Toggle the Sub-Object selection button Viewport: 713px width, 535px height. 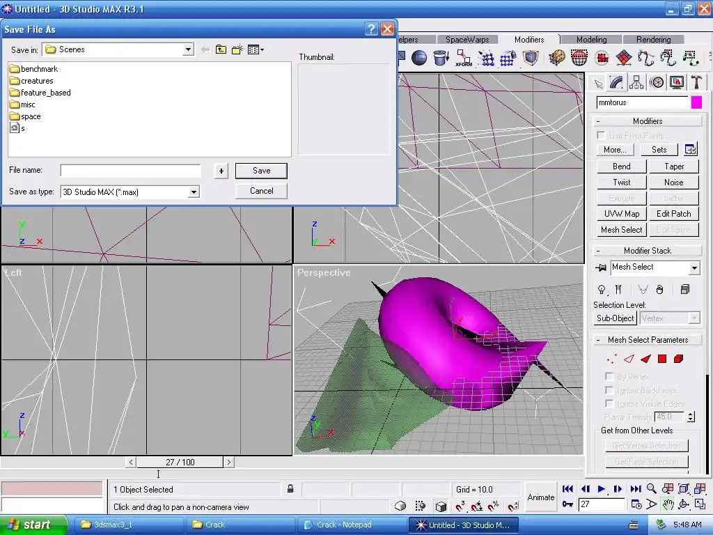pos(616,318)
